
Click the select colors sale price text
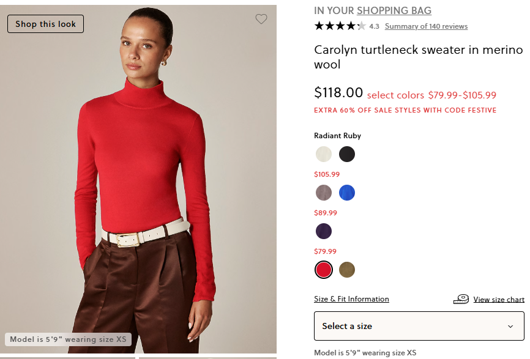coord(431,95)
